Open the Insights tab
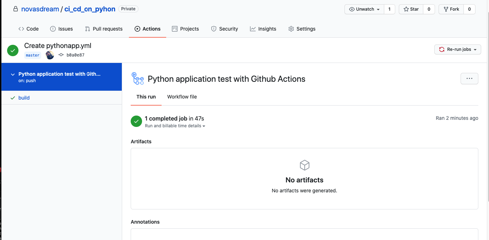 pyautogui.click(x=263, y=29)
